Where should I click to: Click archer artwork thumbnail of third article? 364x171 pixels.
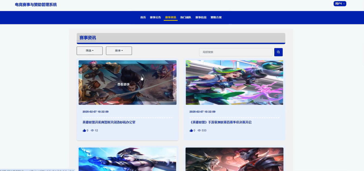[127, 159]
